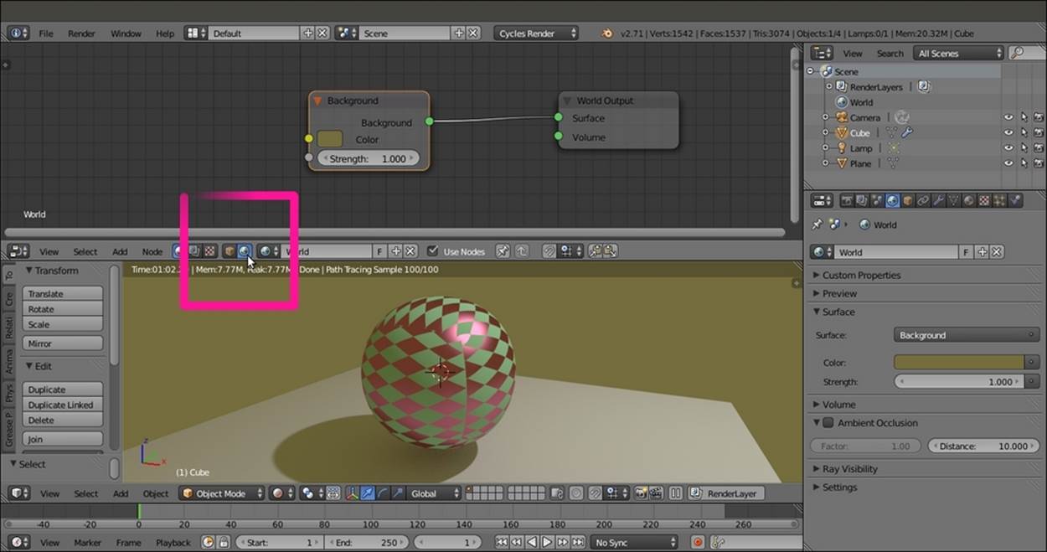This screenshot has width=1047, height=552.
Task: Expand the Ray Visibility panel
Action: (x=849, y=469)
